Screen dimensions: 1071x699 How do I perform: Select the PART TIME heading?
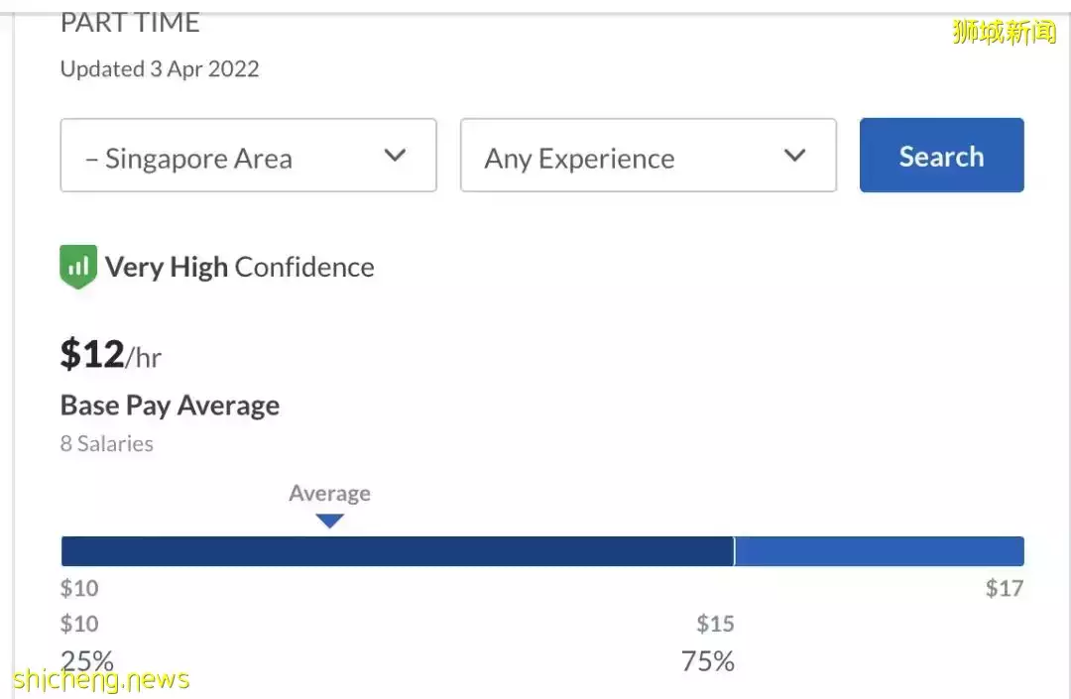pyautogui.click(x=130, y=23)
